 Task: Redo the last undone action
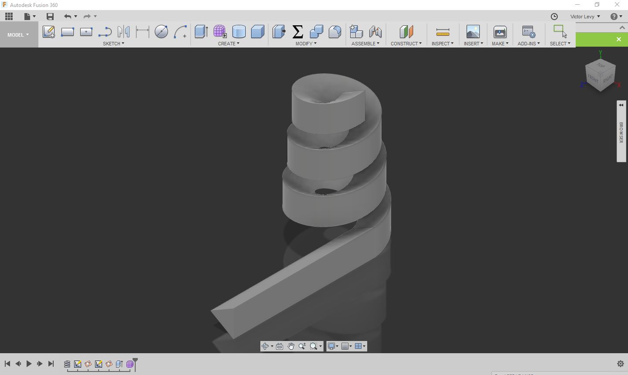87,17
